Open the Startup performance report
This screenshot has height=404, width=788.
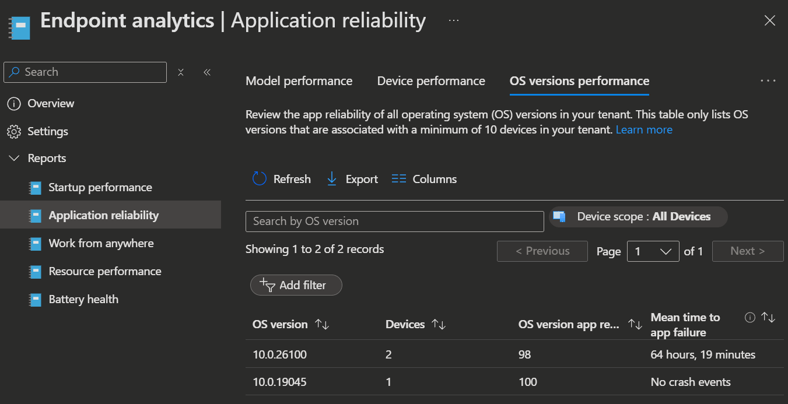(100, 187)
